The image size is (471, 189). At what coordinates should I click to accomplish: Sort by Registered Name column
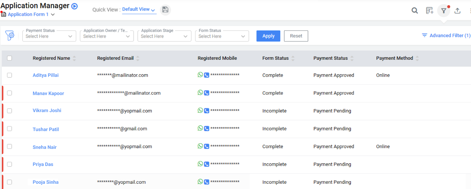[x=74, y=58]
